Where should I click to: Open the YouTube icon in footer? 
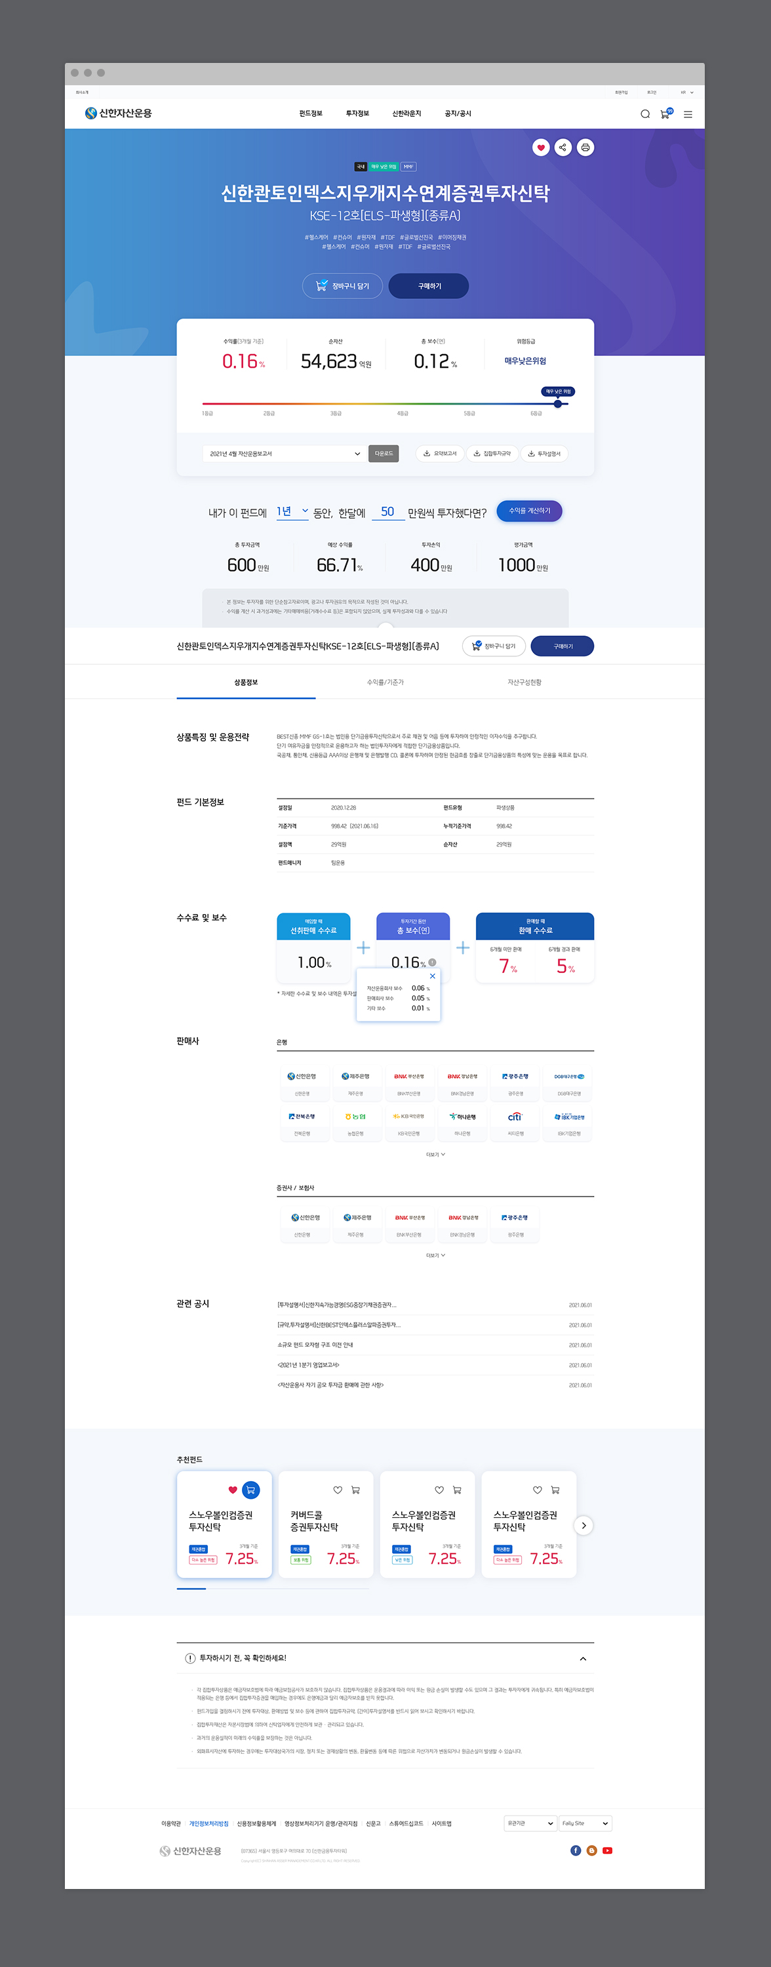[x=608, y=1850]
